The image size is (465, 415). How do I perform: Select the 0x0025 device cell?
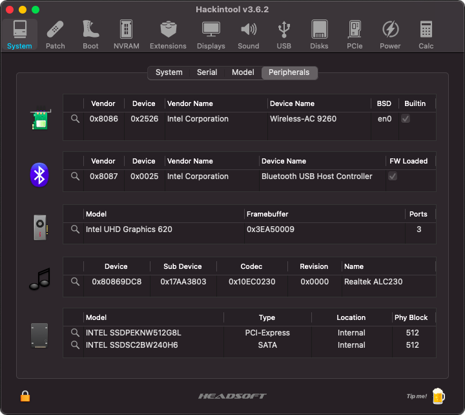pos(145,176)
